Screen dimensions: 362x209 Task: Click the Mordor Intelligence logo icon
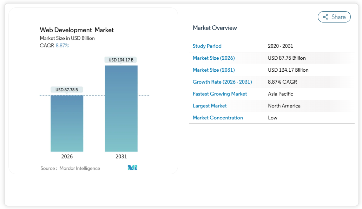pyautogui.click(x=132, y=168)
